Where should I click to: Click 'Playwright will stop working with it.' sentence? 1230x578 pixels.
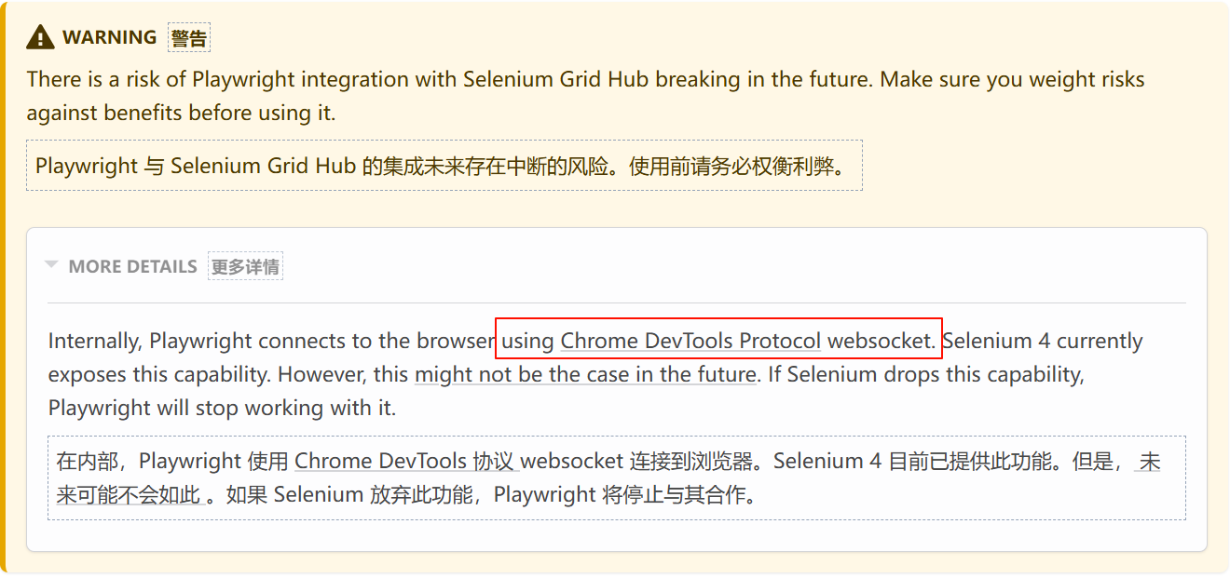(222, 408)
